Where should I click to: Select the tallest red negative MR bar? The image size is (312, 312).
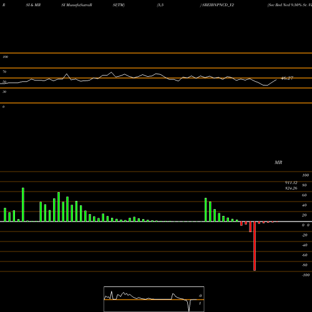255,246
